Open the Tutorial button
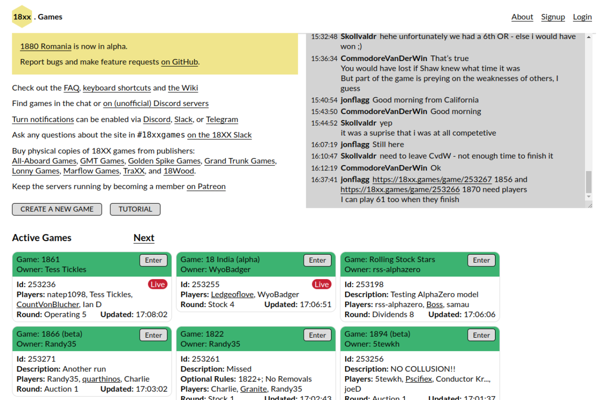 pyautogui.click(x=135, y=209)
